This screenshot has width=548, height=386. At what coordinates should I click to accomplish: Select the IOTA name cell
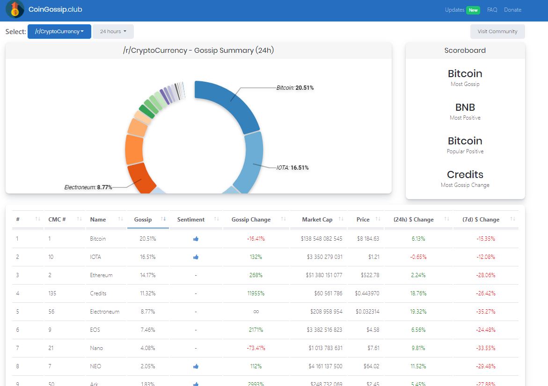(x=95, y=257)
